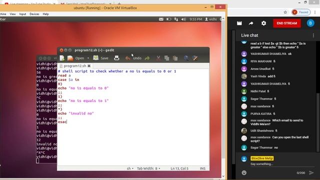Click the INS insert mode indicator
The image size is (320, 180).
(x=202, y=168)
